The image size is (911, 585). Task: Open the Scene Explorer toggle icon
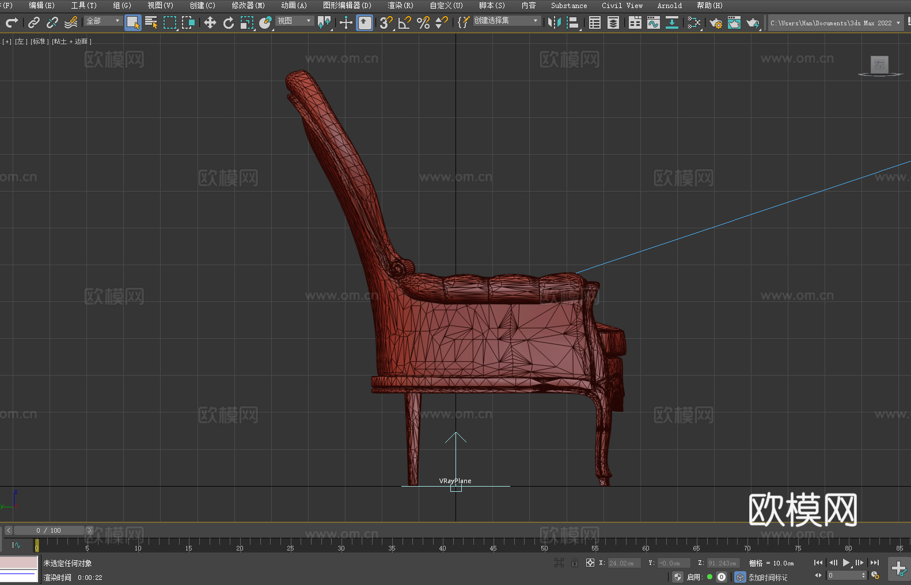tap(595, 22)
